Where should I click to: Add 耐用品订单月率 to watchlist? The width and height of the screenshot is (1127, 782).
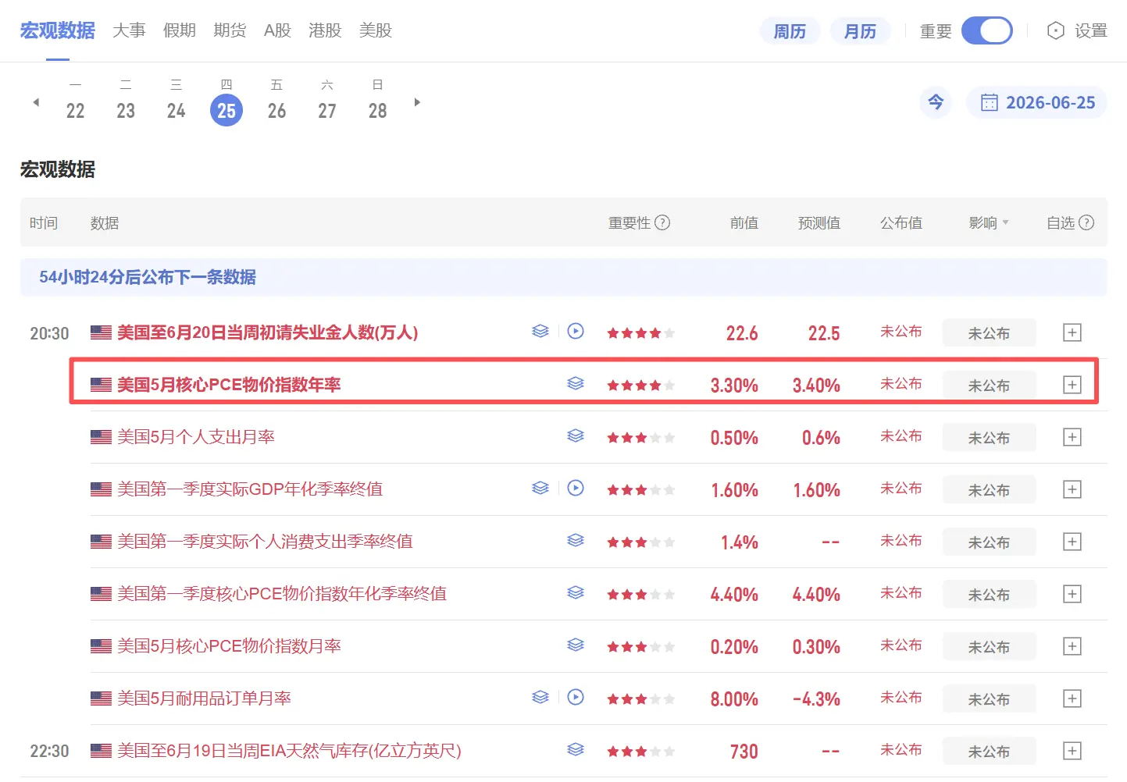click(1072, 698)
